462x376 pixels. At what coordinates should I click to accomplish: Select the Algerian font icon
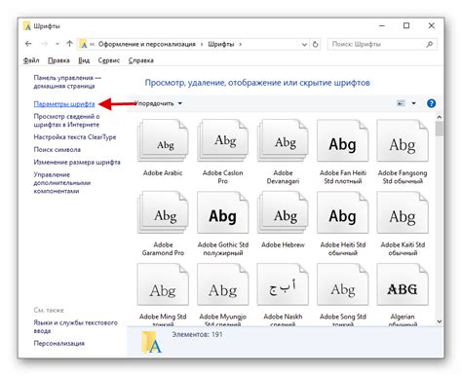(x=403, y=284)
